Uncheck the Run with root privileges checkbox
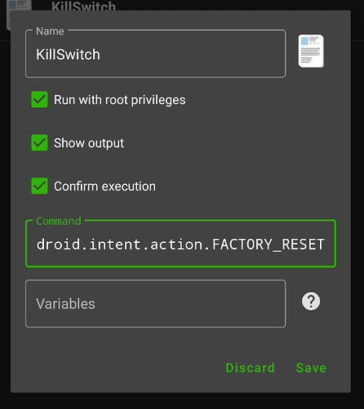Image resolution: width=364 pixels, height=409 pixels. [39, 100]
